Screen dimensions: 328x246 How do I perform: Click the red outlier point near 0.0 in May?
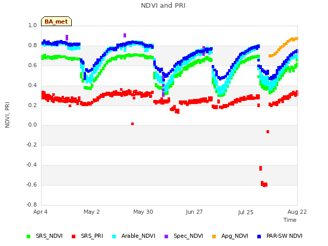132,124
